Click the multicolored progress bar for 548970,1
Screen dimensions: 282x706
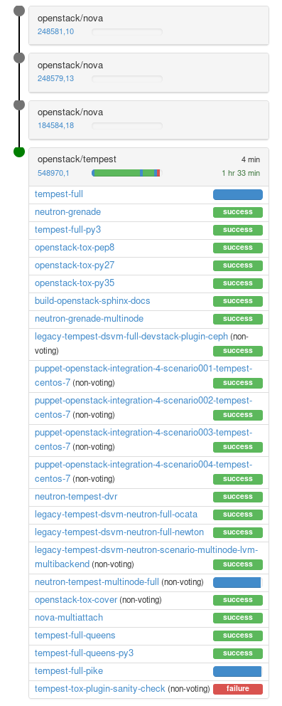126,173
